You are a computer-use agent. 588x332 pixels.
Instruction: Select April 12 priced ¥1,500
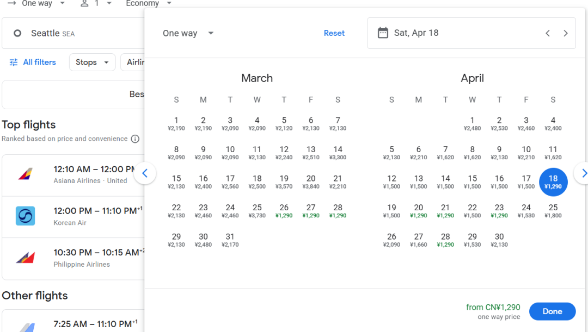(x=391, y=182)
